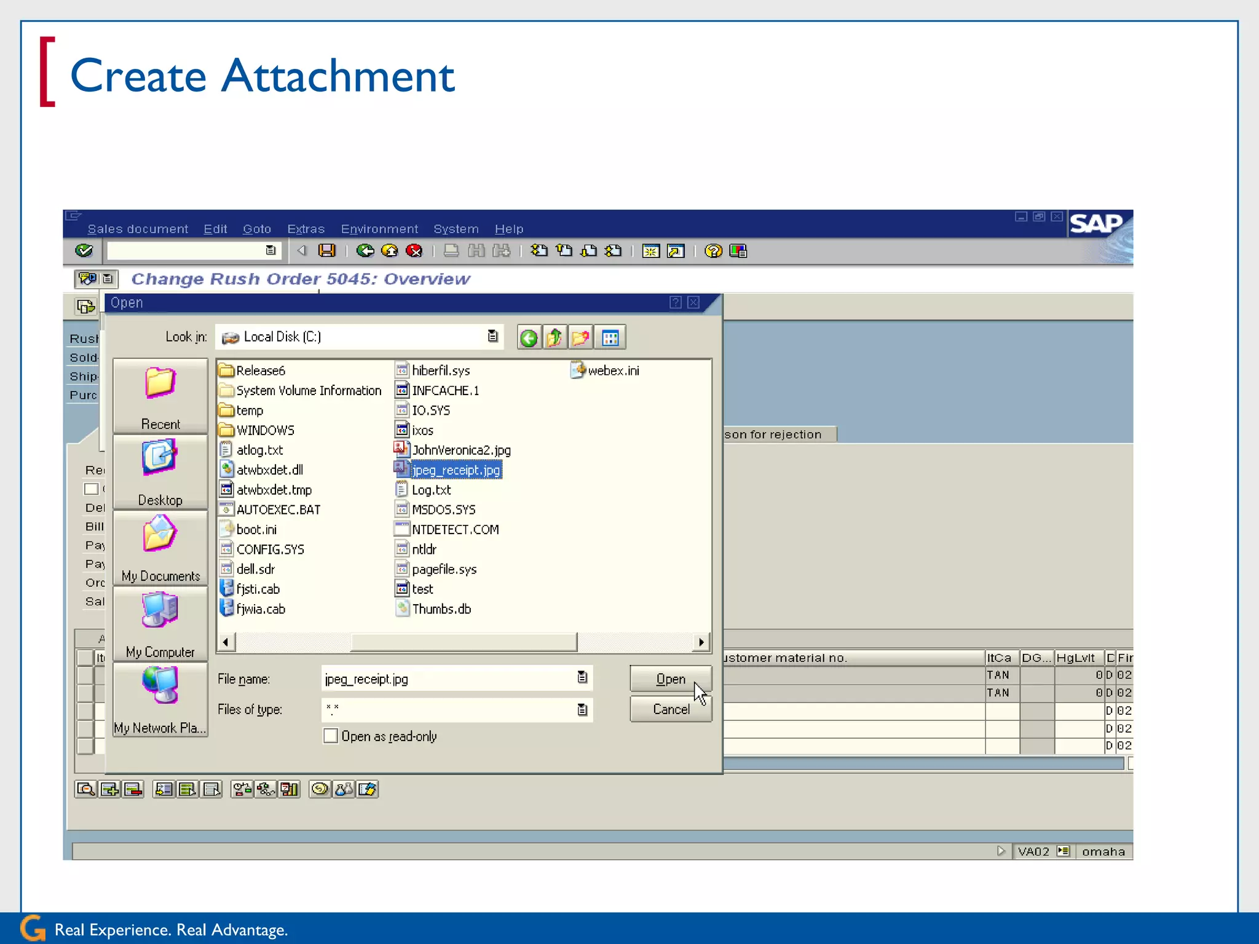Click the item details magnifier icon at bottom
1259x944 pixels.
[85, 789]
